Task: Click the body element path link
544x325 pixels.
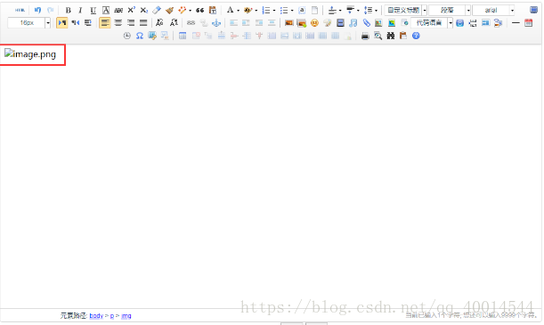Action: coord(96,315)
